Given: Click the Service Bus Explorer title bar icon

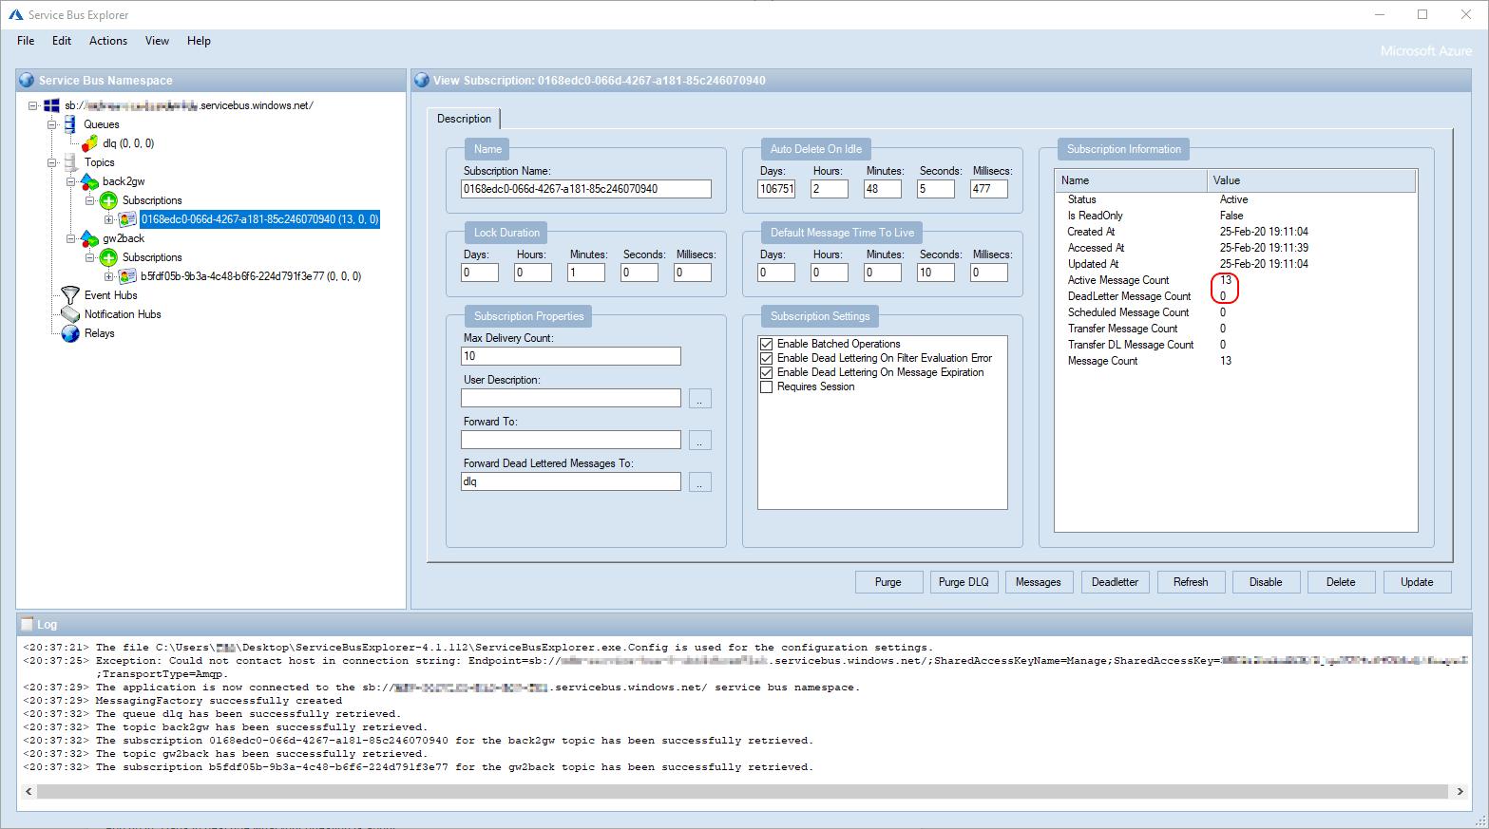Looking at the screenshot, I should (15, 14).
